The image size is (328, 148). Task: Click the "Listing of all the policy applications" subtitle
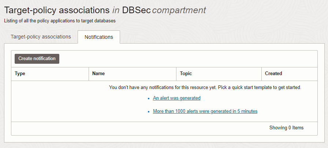point(60,21)
